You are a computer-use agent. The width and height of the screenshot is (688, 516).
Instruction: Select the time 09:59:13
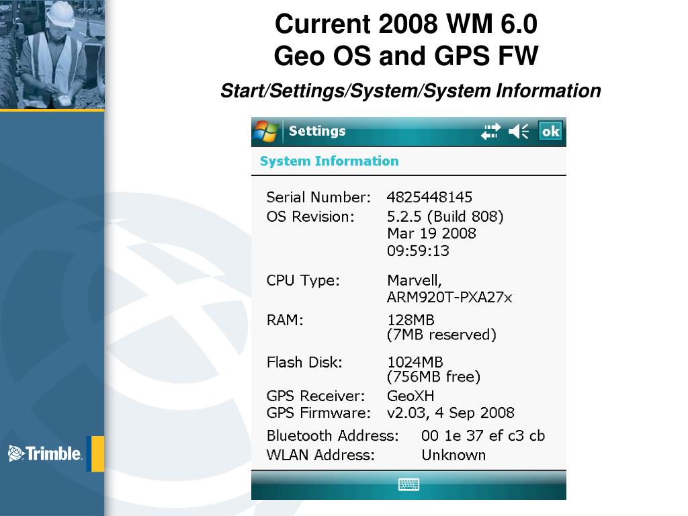[x=418, y=251]
